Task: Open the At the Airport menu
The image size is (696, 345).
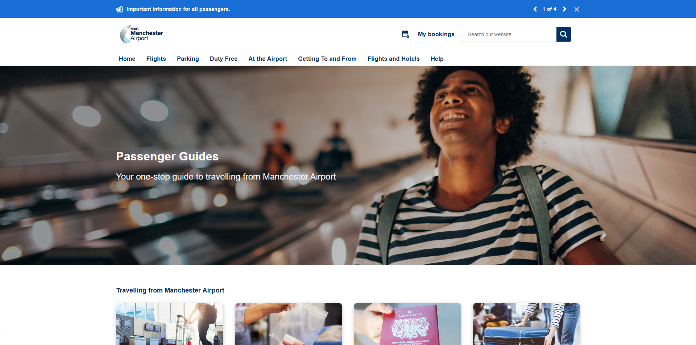Action: click(268, 59)
